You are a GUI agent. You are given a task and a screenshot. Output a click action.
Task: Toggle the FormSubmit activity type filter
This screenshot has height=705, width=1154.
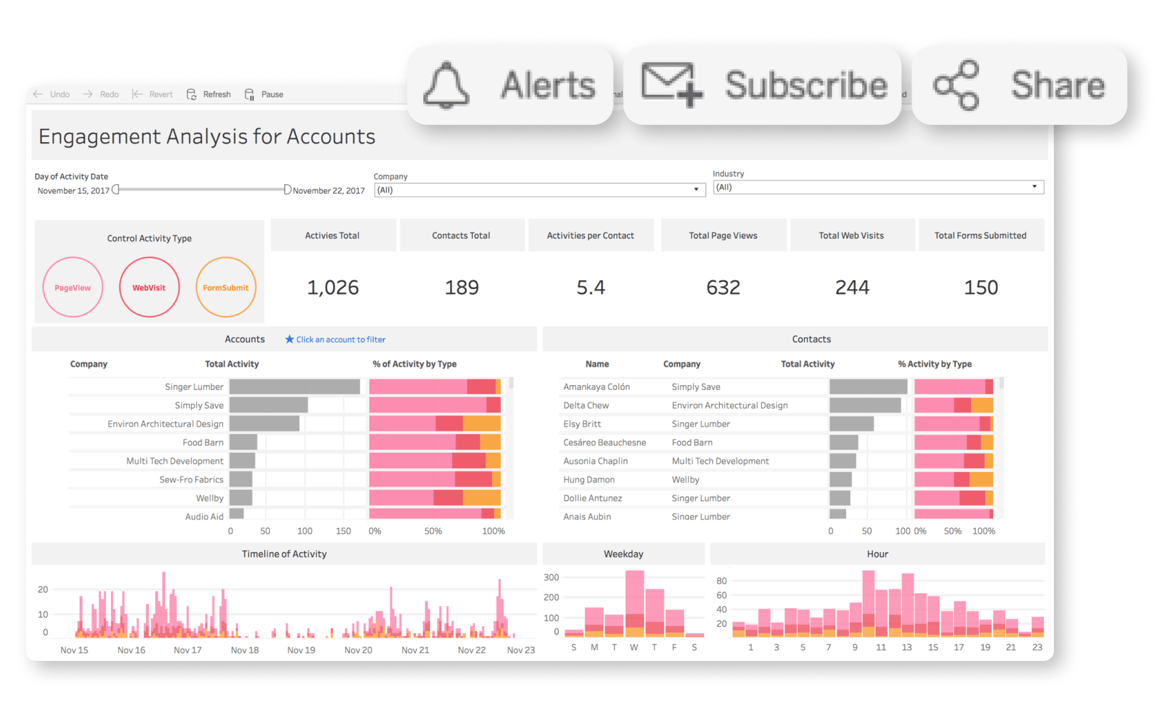click(x=226, y=287)
